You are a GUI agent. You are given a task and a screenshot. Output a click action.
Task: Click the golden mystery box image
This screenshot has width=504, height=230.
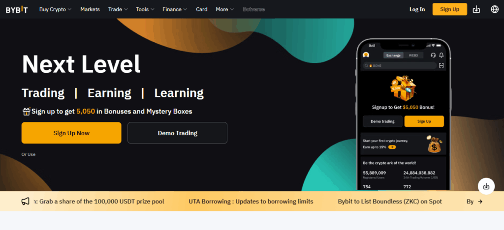403,88
